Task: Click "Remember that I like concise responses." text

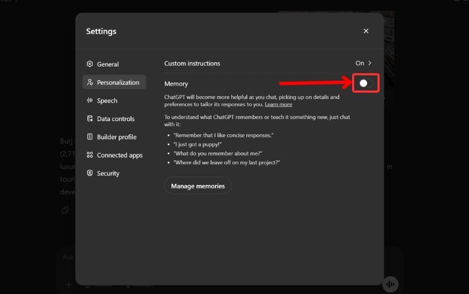Action: [x=223, y=135]
